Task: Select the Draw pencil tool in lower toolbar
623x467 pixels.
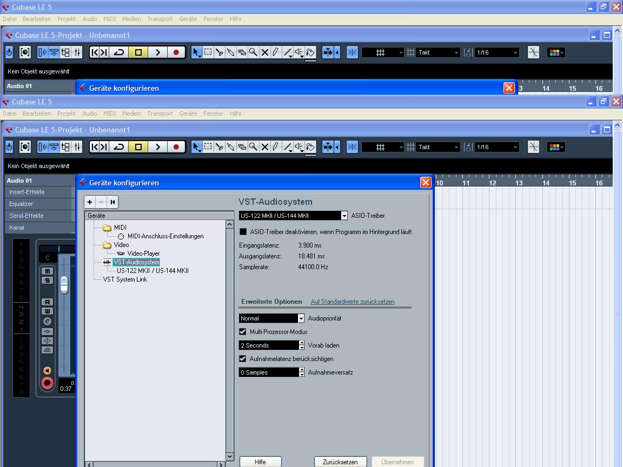Action: 276,147
